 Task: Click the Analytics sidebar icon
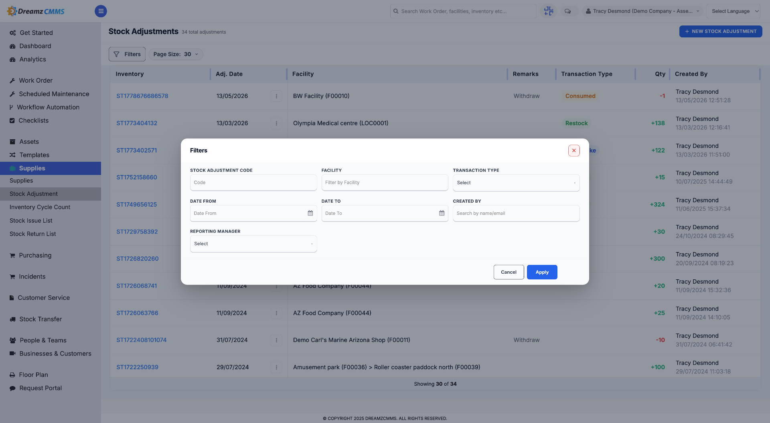[12, 59]
